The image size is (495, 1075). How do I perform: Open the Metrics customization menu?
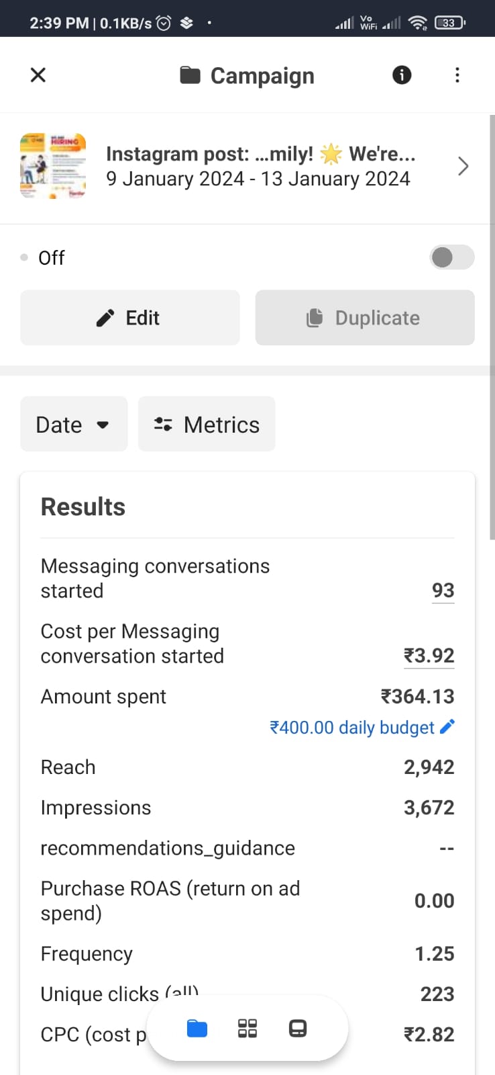(x=207, y=424)
